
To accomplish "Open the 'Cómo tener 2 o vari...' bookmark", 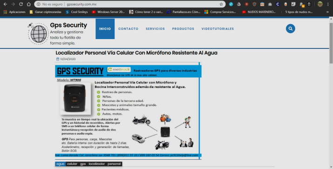I will (x=146, y=12).
